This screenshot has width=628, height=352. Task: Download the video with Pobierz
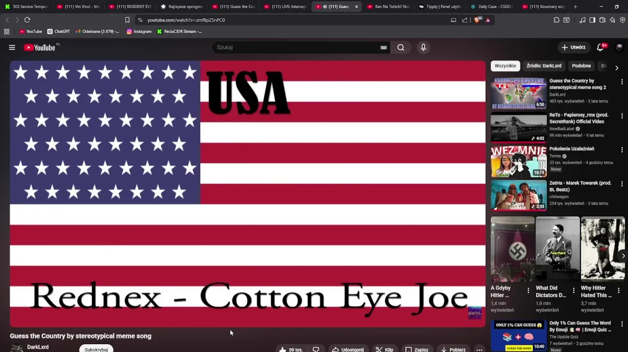pyautogui.click(x=453, y=350)
